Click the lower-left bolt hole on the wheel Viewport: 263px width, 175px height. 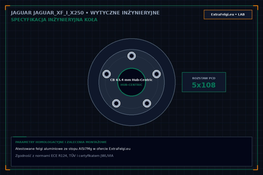pyautogui.click(x=116, y=103)
